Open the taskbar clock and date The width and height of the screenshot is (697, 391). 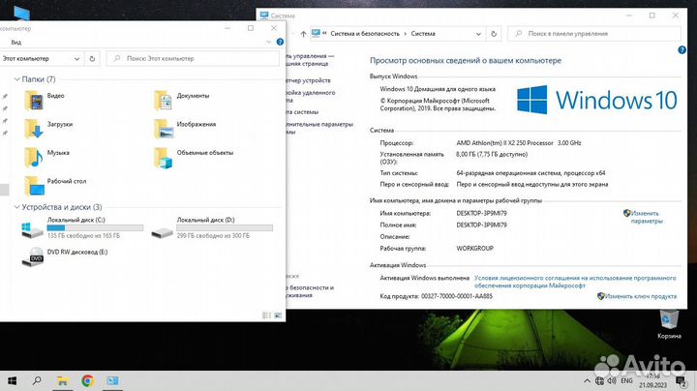point(653,380)
